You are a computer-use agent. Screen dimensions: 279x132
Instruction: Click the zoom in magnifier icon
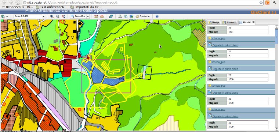(52, 16)
